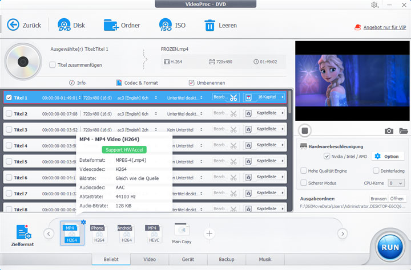This screenshot has height=270, width=411.
Task: Open snapshot folder icon under preview
Action: pos(404,130)
